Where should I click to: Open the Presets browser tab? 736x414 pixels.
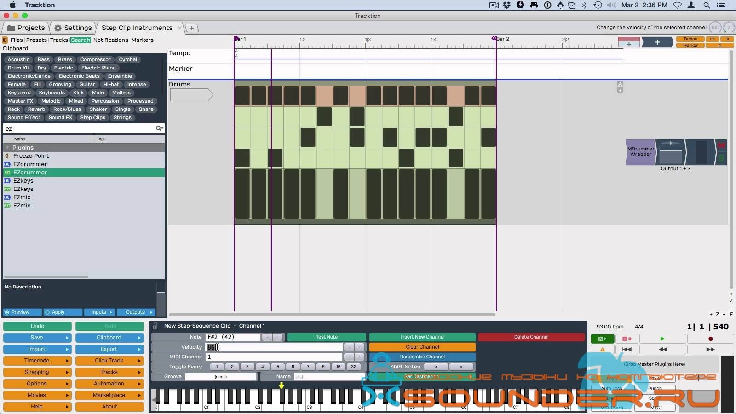click(36, 40)
